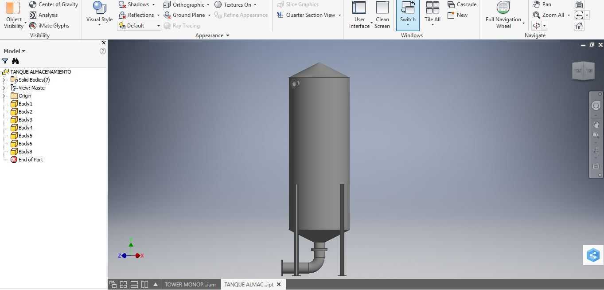Select Orthographic view mode

pyautogui.click(x=184, y=4)
